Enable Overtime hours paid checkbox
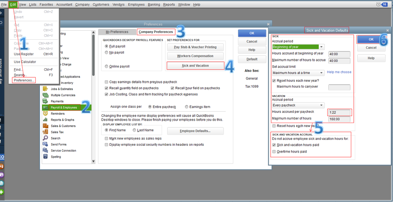 click(x=274, y=152)
